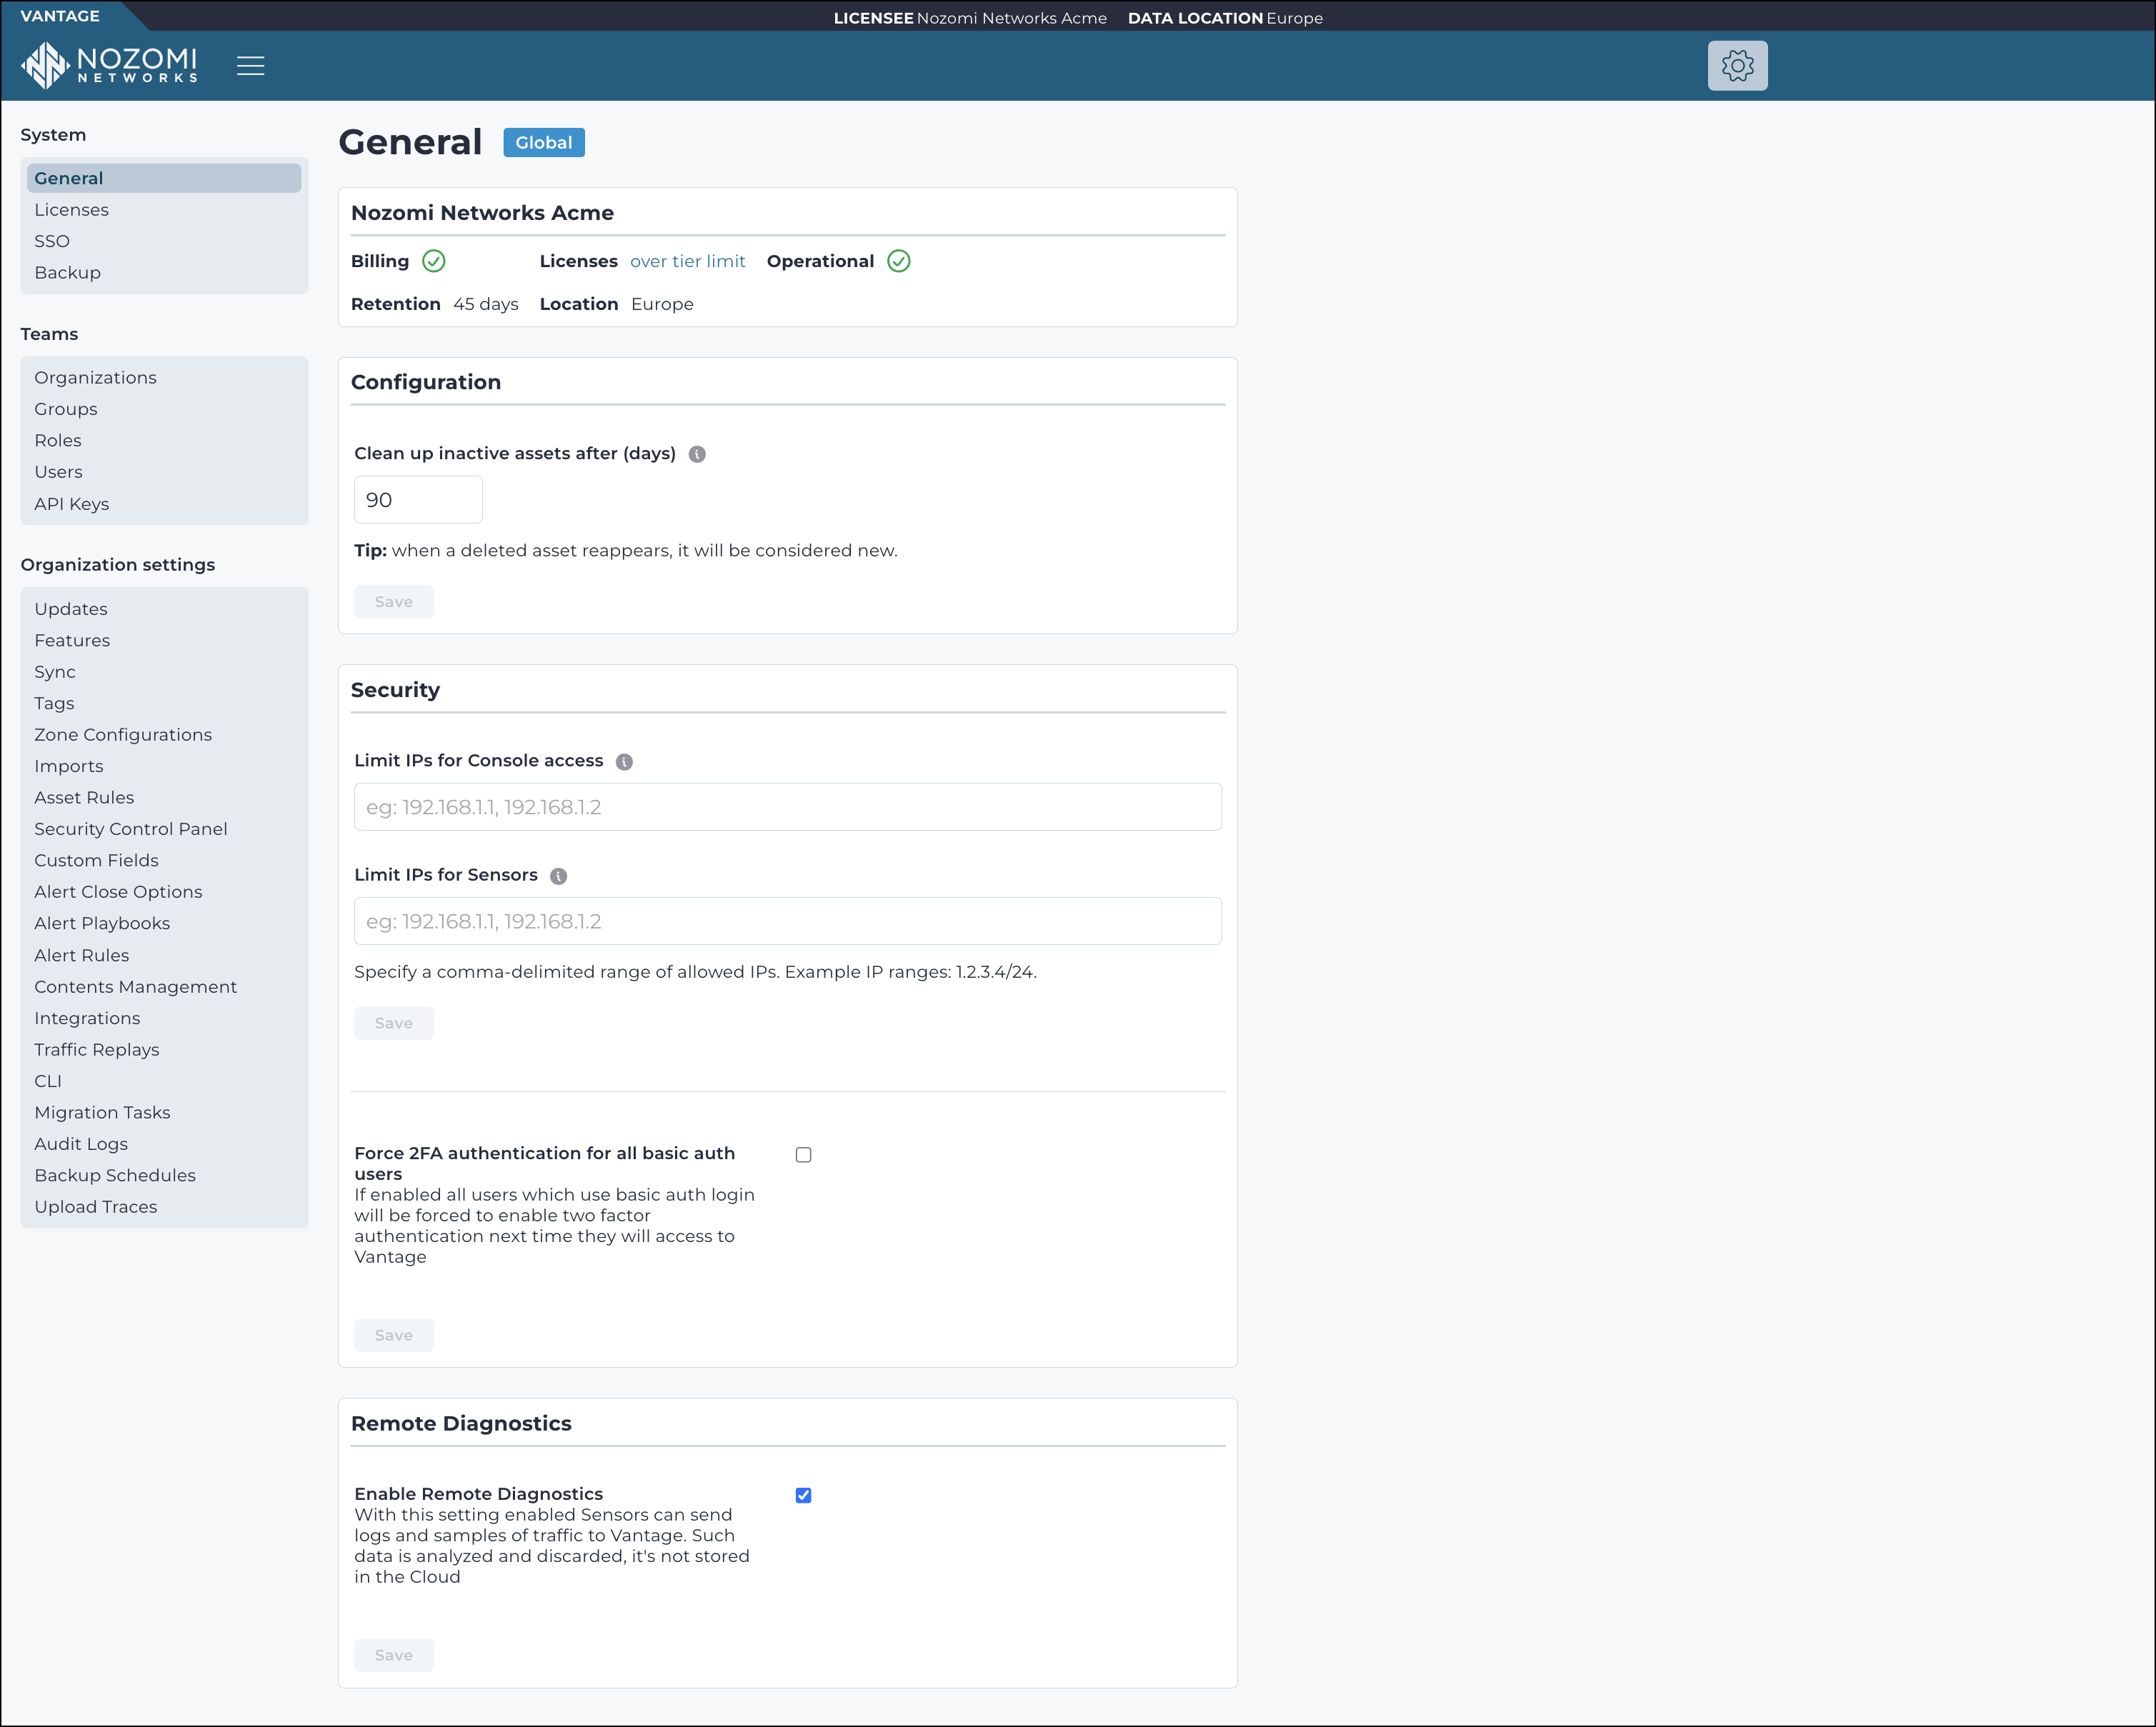Viewport: 2156px width, 1727px height.
Task: Open Security Control Panel
Action: tap(130, 829)
